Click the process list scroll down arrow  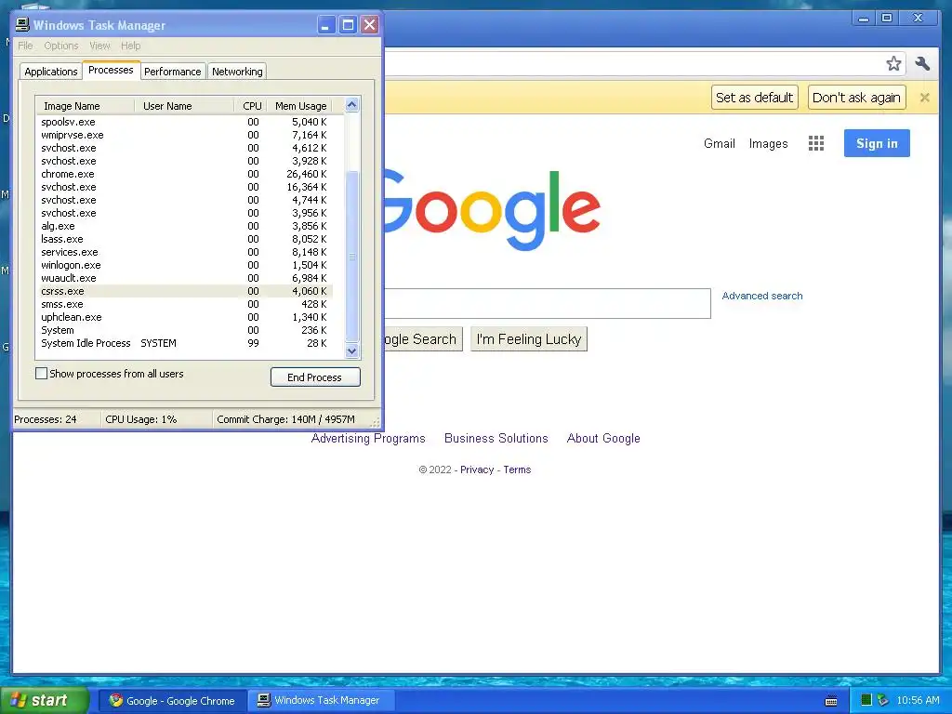[x=351, y=350]
